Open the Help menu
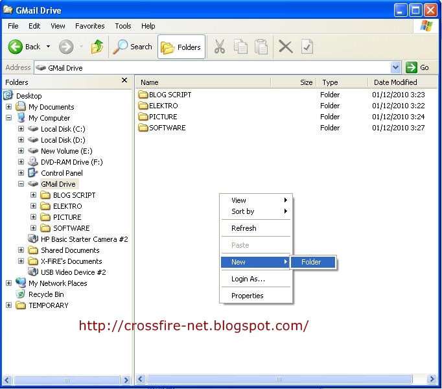The height and width of the screenshot is (389, 442). coord(148,26)
